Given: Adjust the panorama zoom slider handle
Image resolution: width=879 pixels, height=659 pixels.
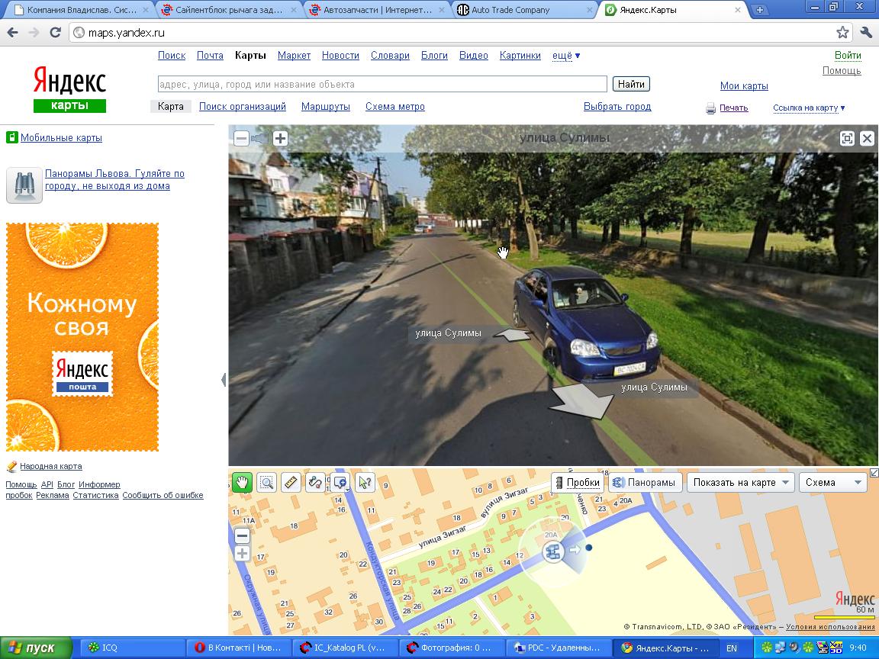Looking at the screenshot, I should tap(260, 138).
